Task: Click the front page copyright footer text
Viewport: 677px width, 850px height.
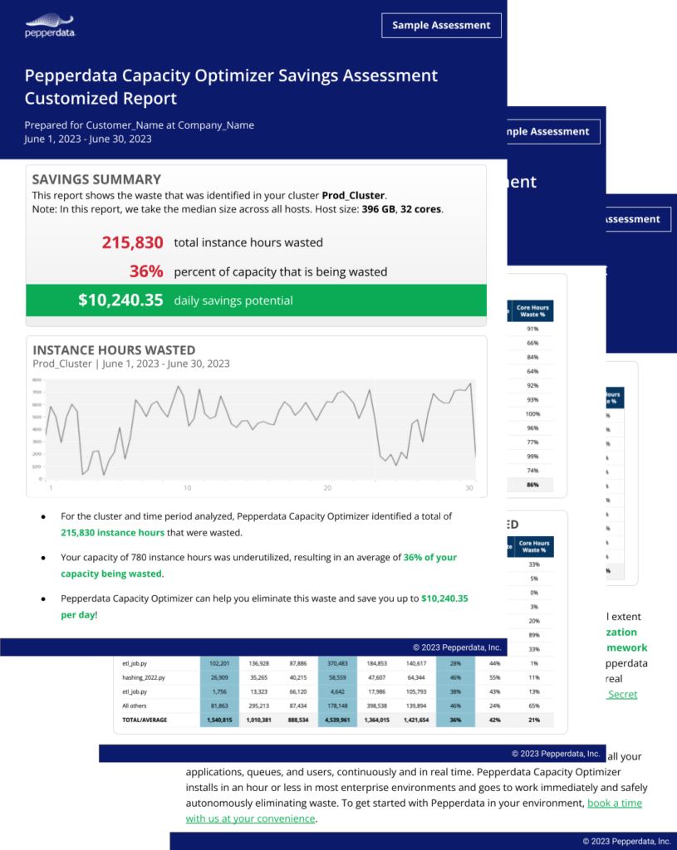Action: coord(457,647)
